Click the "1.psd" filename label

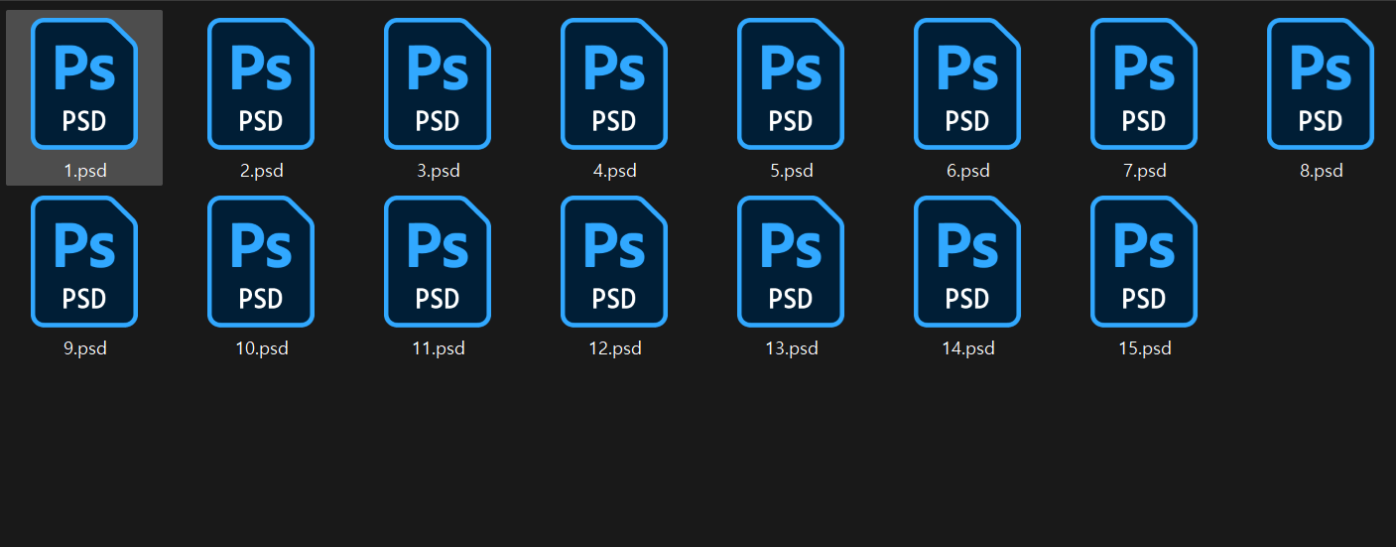point(84,171)
